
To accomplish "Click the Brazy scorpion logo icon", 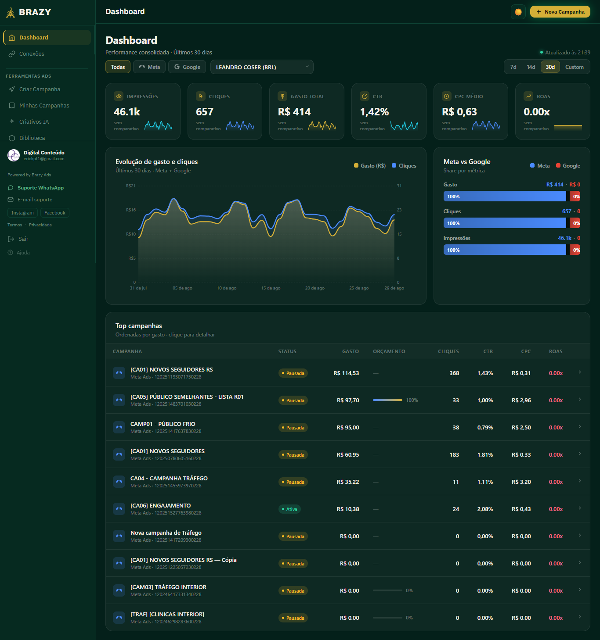I will (11, 12).
